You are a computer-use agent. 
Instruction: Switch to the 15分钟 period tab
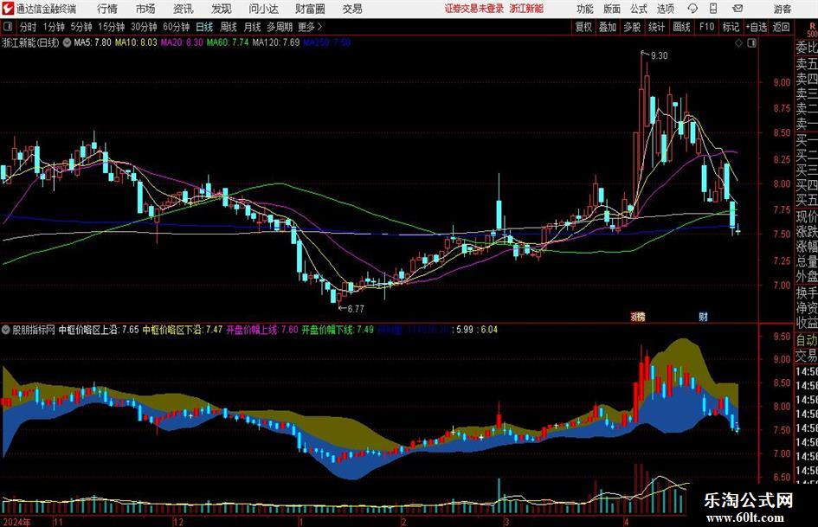pos(111,27)
